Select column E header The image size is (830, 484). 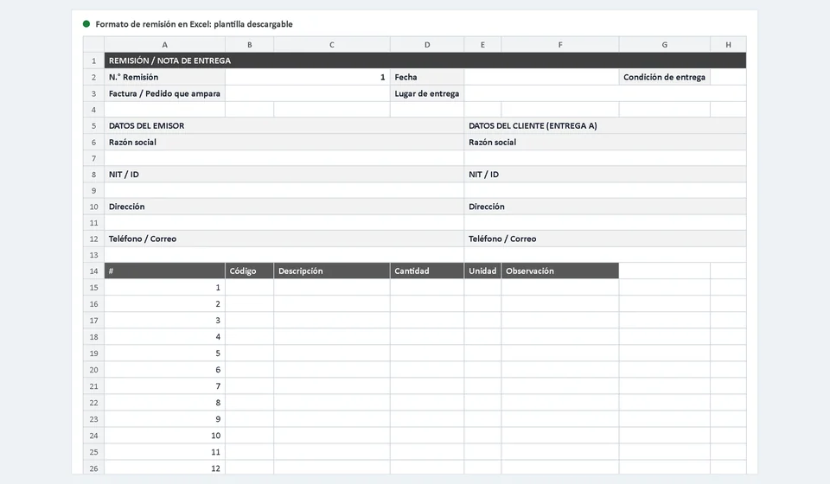[x=482, y=45]
